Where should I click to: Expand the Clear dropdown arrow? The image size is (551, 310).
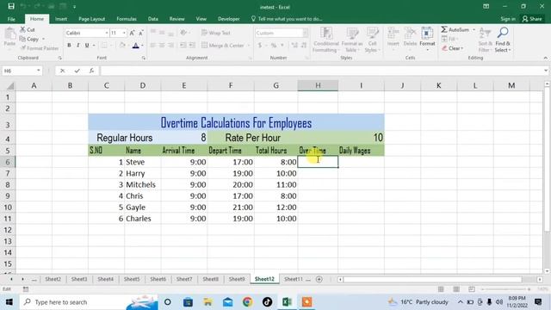462,48
